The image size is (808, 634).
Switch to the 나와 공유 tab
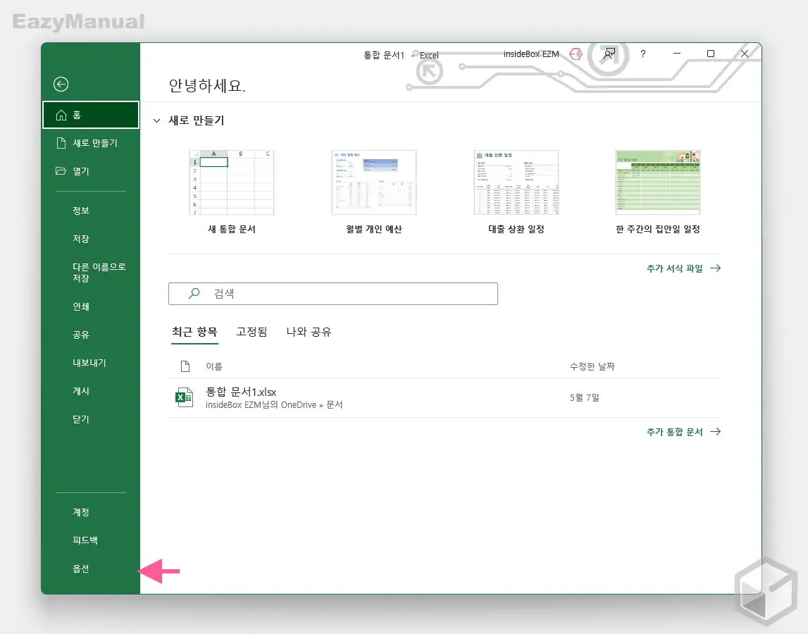[x=309, y=331]
